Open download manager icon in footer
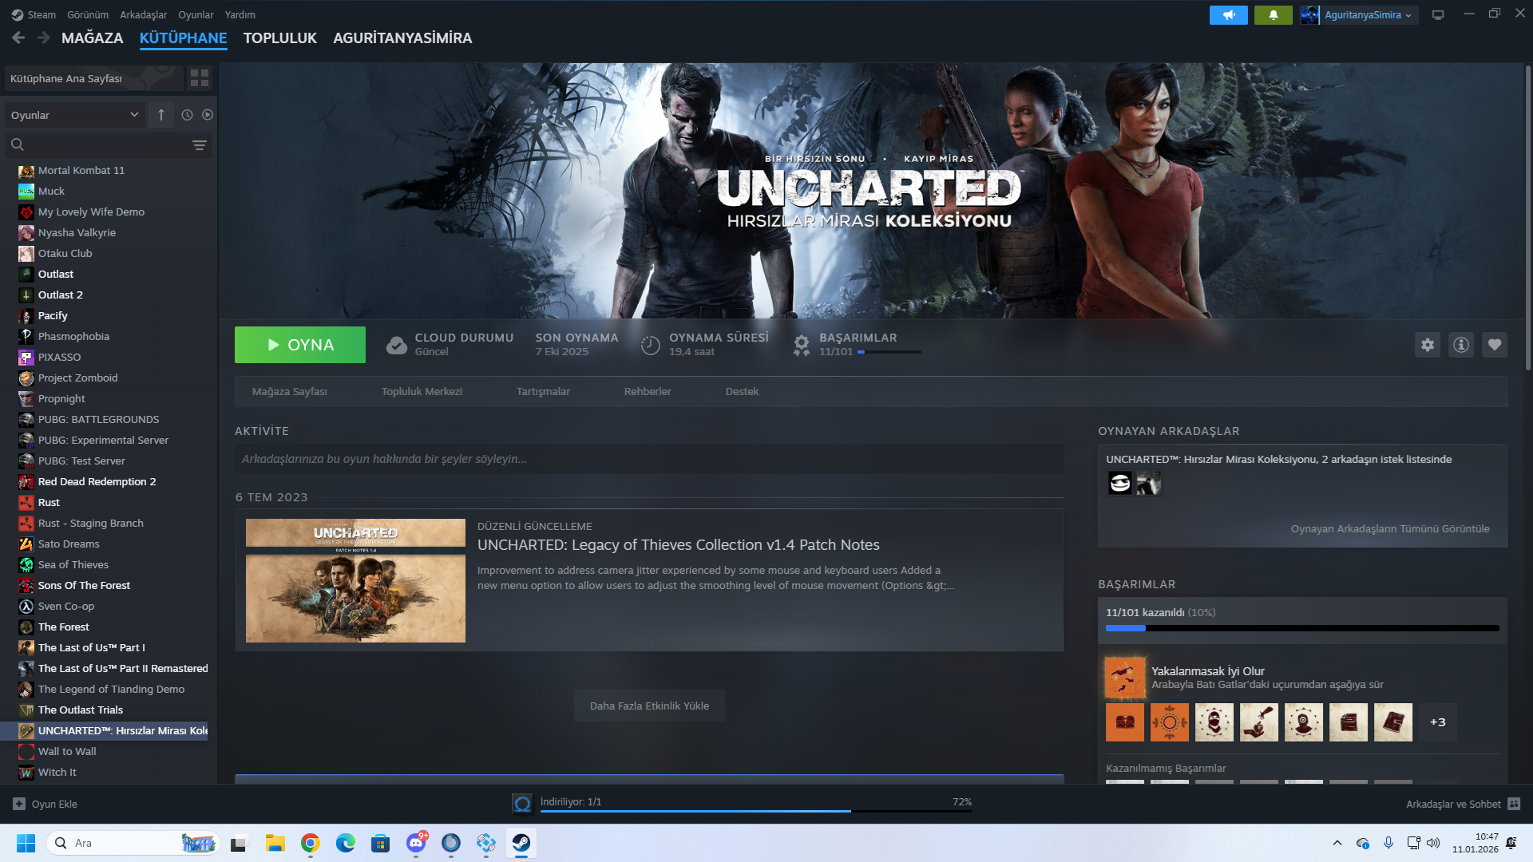1533x862 pixels. coord(522,804)
